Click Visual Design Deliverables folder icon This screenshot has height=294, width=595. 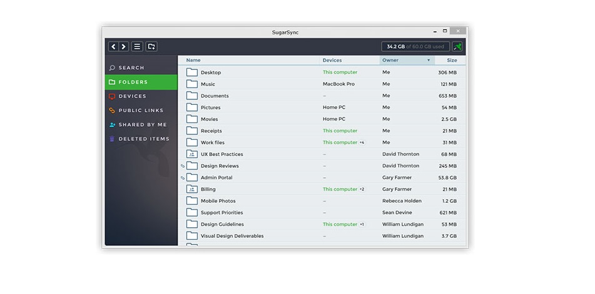[192, 236]
